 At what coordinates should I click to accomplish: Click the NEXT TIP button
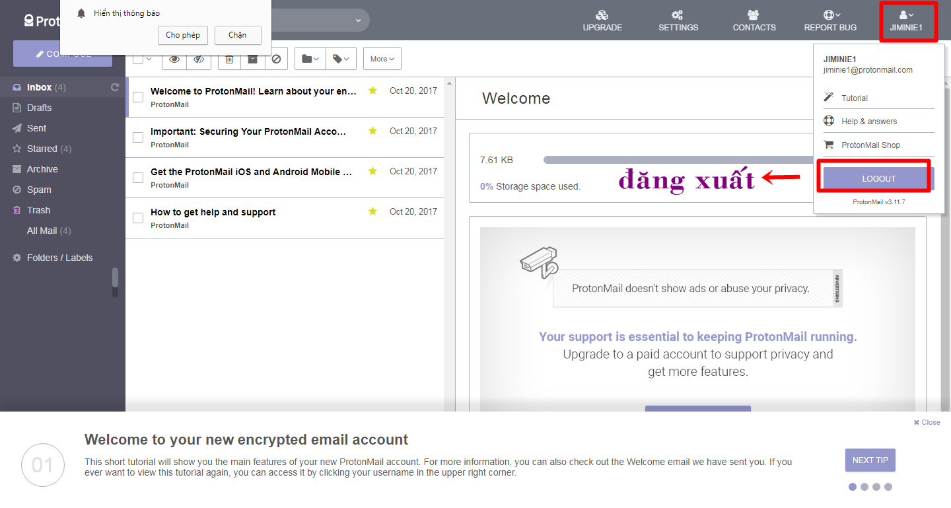pos(870,460)
